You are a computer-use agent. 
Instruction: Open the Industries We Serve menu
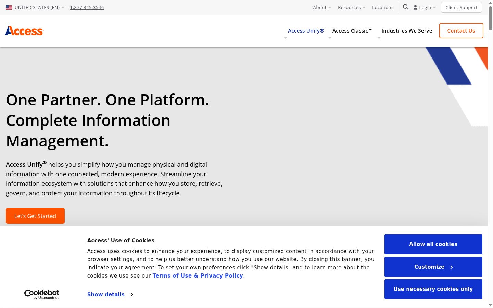(x=407, y=31)
